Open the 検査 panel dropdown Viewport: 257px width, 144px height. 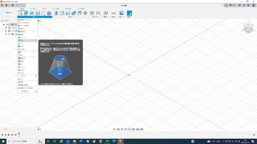coord(113,17)
